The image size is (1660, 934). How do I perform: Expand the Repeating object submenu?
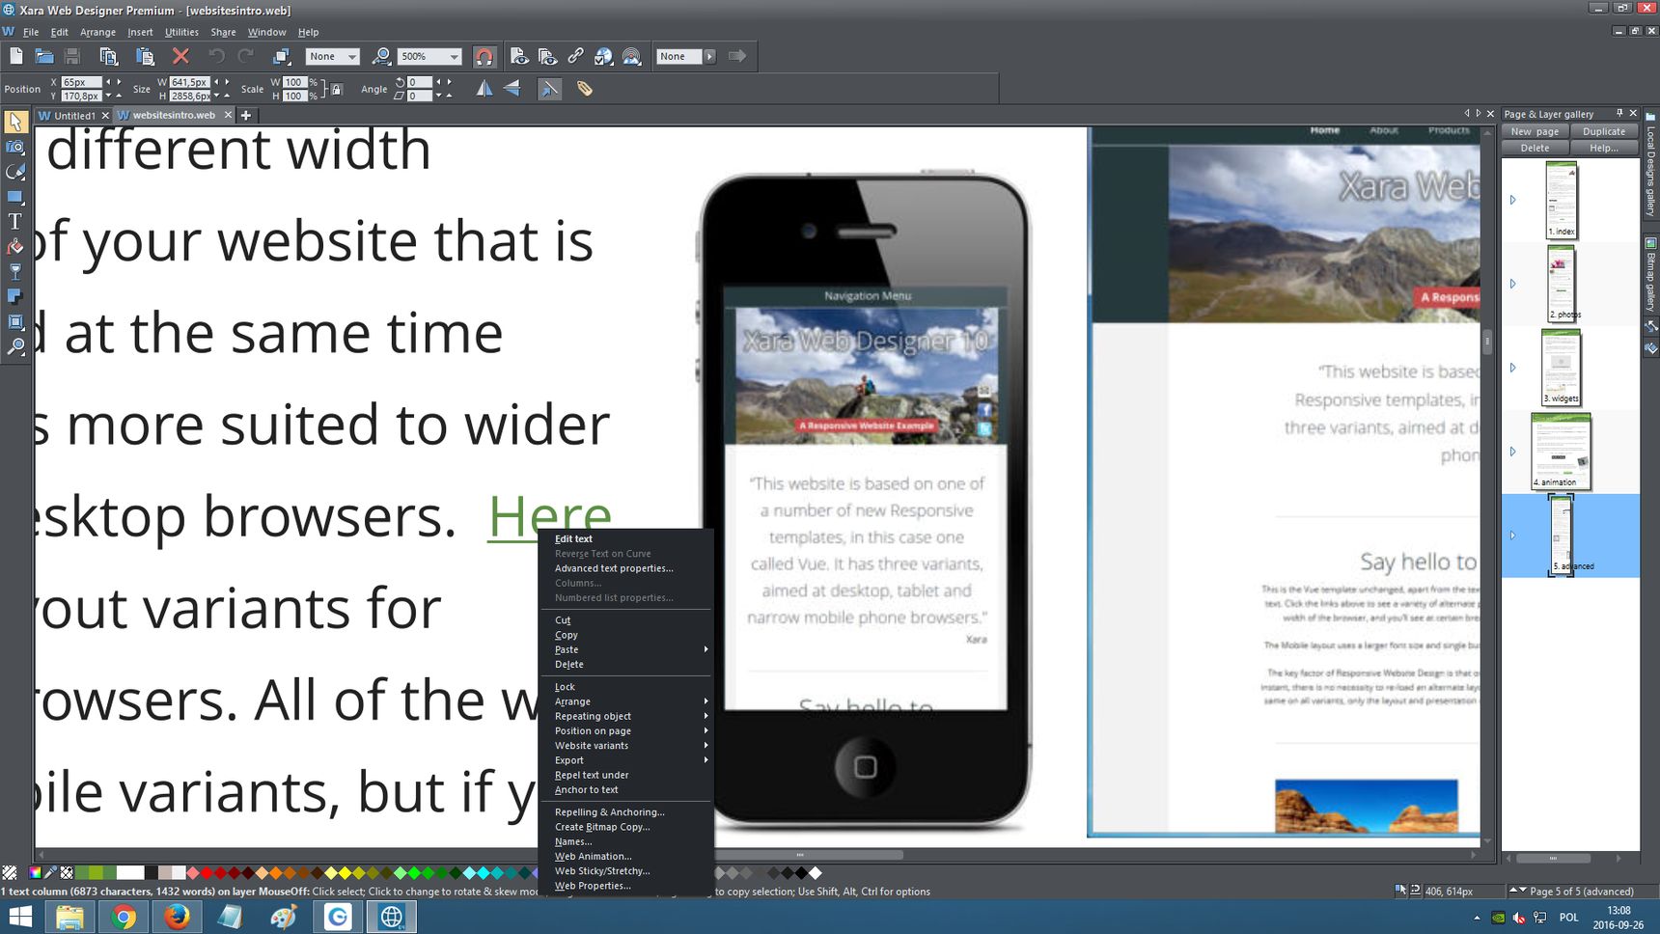632,716
